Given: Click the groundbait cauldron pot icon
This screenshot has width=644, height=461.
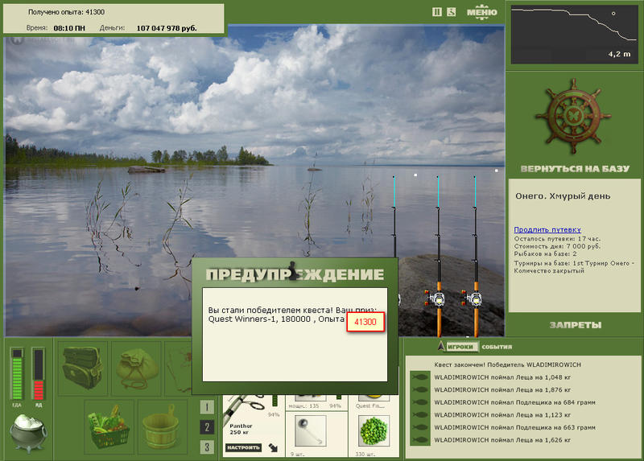Looking at the screenshot, I should tap(28, 432).
